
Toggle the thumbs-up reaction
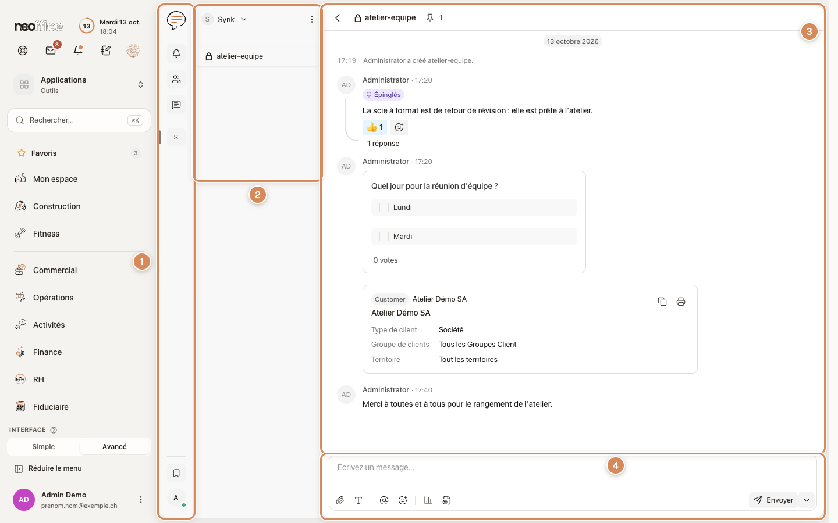(375, 127)
